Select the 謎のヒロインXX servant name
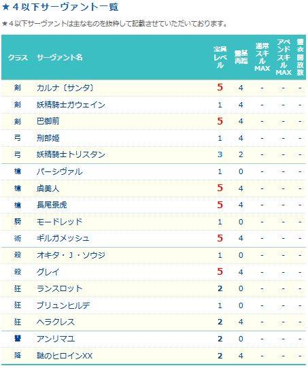 click(x=65, y=356)
